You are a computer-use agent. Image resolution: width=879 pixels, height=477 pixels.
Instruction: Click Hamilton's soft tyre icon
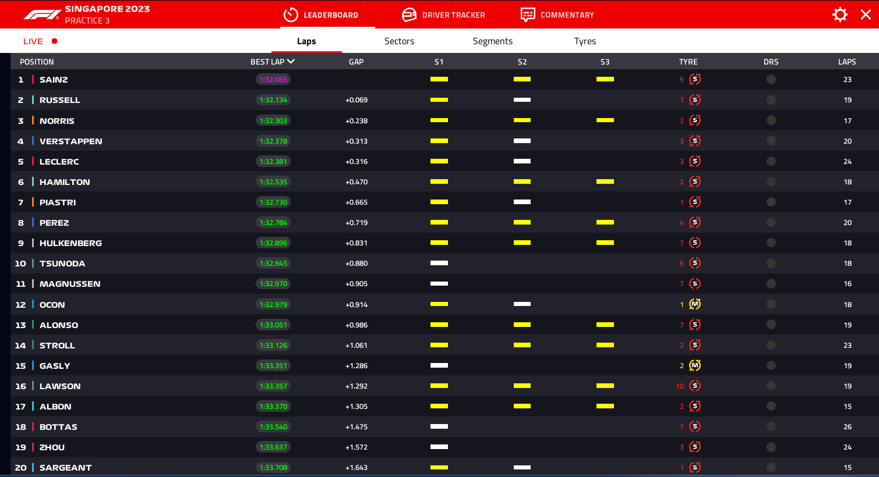pos(695,181)
